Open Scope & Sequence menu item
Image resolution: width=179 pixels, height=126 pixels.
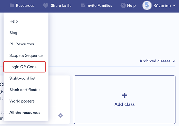26,55
